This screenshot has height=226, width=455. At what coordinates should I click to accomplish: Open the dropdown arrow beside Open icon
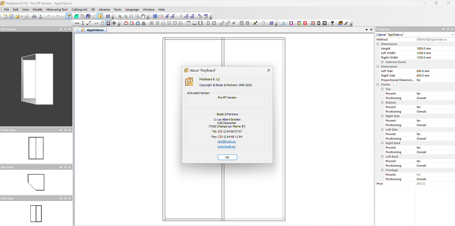click(22, 16)
